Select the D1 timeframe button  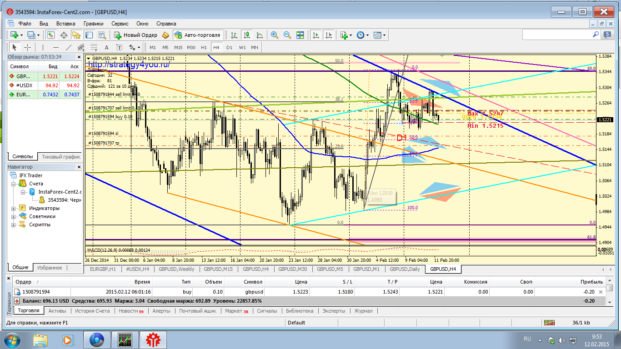click(x=229, y=47)
